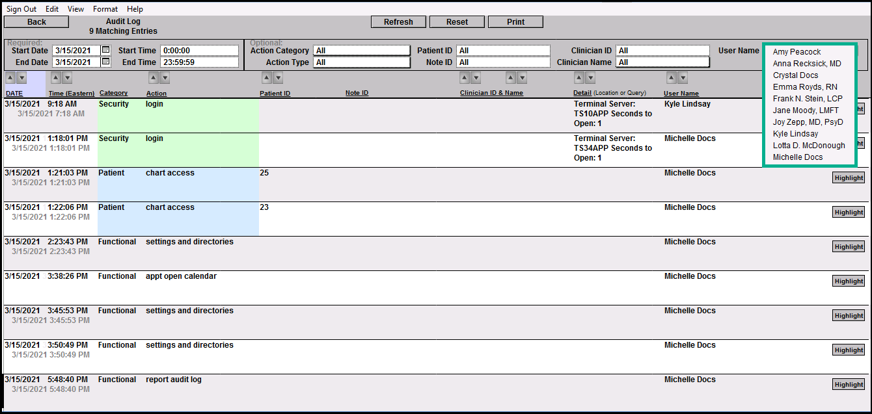Sort DATE column ascending with up arrow

click(x=10, y=78)
